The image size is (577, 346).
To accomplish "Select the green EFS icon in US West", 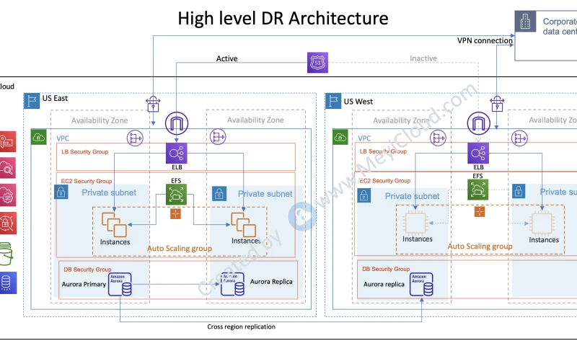I will [478, 190].
